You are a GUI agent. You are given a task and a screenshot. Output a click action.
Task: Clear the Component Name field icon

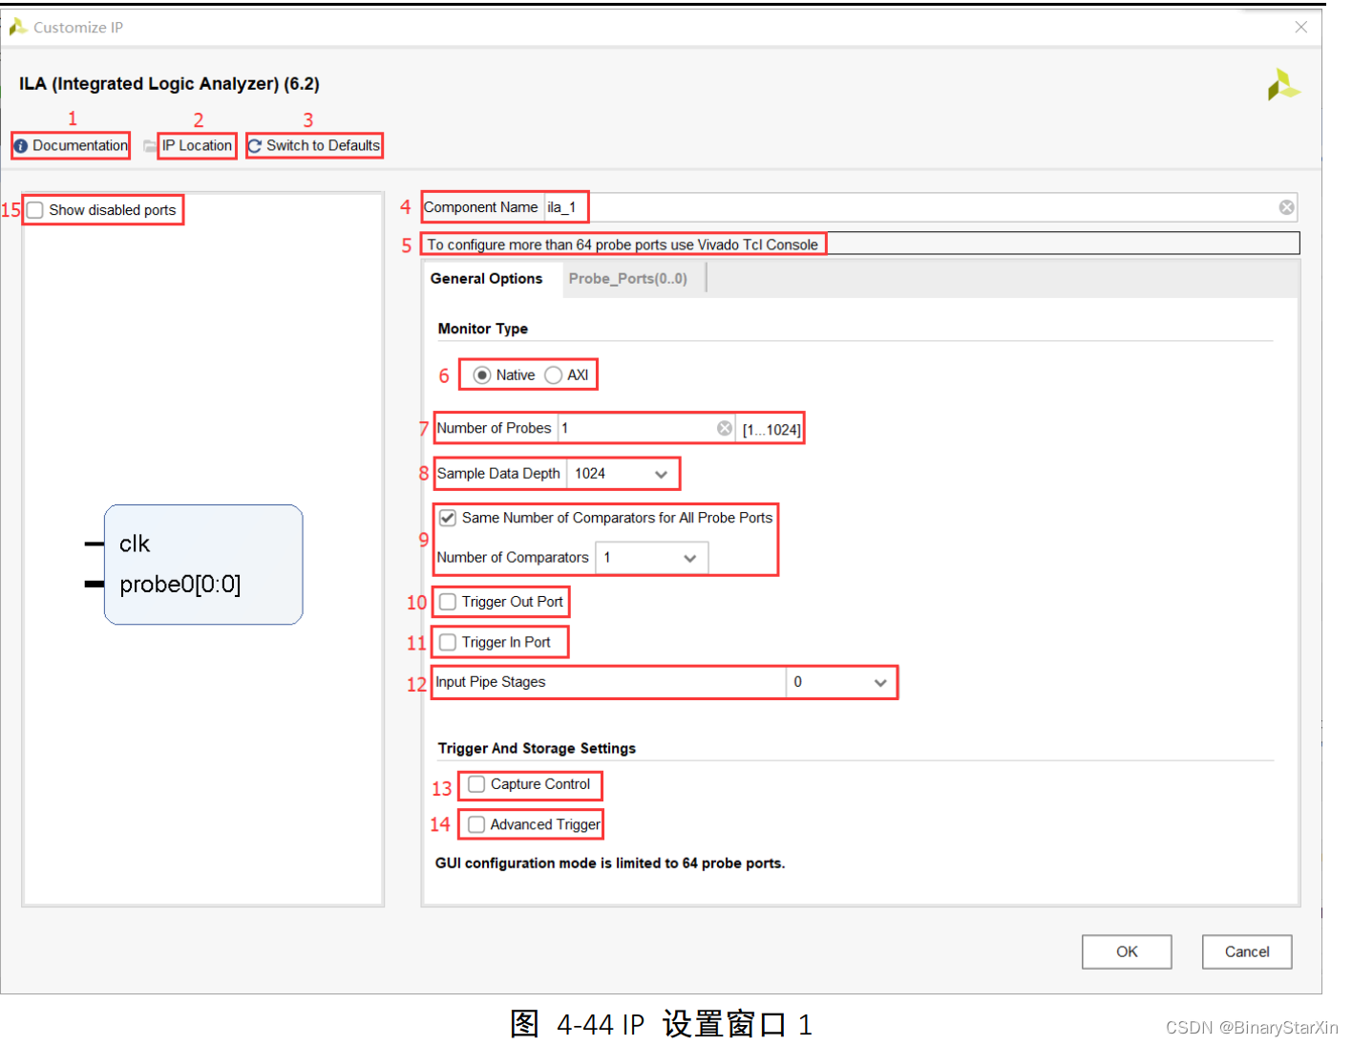click(1287, 207)
